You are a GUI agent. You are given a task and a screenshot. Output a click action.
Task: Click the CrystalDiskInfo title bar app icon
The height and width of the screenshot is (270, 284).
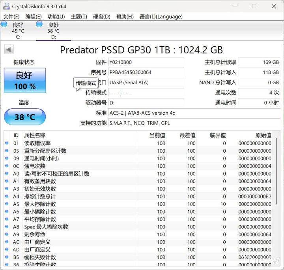6,6
